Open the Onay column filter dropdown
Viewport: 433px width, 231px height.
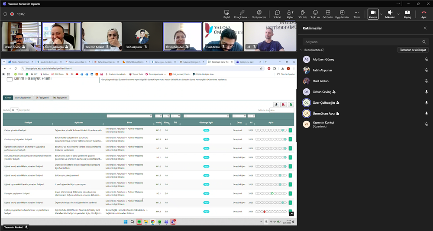(239, 116)
